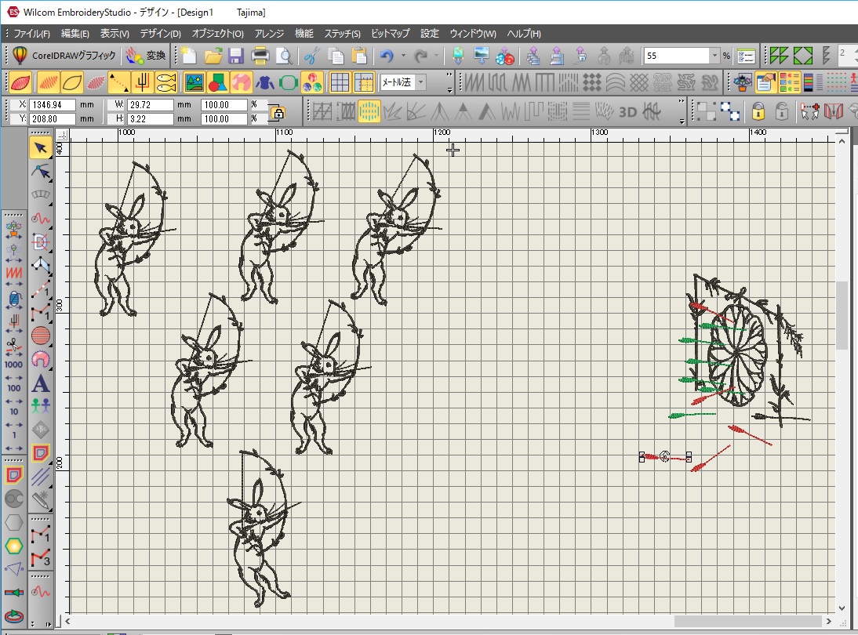
Task: Print the design using the printer icon
Action: point(260,55)
